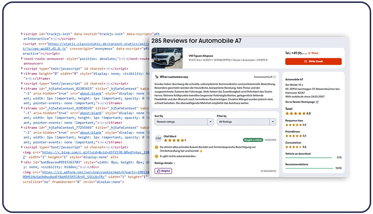Screen dimensions: 373x214
Task: Click the Bought a vehicle badge
Action: (x=253, y=140)
